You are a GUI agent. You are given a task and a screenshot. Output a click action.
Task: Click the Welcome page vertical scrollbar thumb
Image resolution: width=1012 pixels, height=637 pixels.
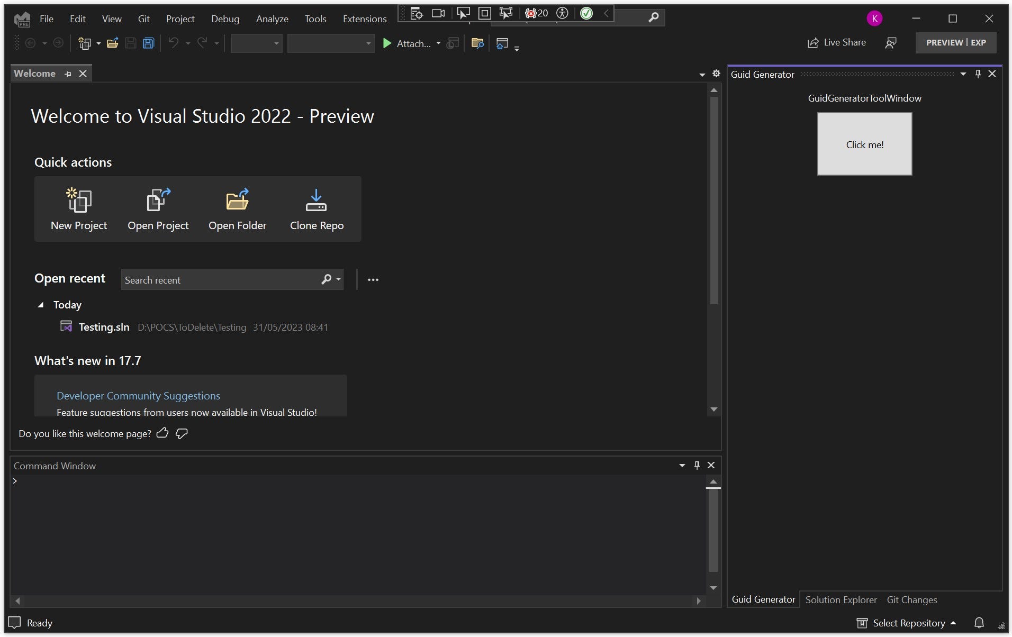pos(714,200)
